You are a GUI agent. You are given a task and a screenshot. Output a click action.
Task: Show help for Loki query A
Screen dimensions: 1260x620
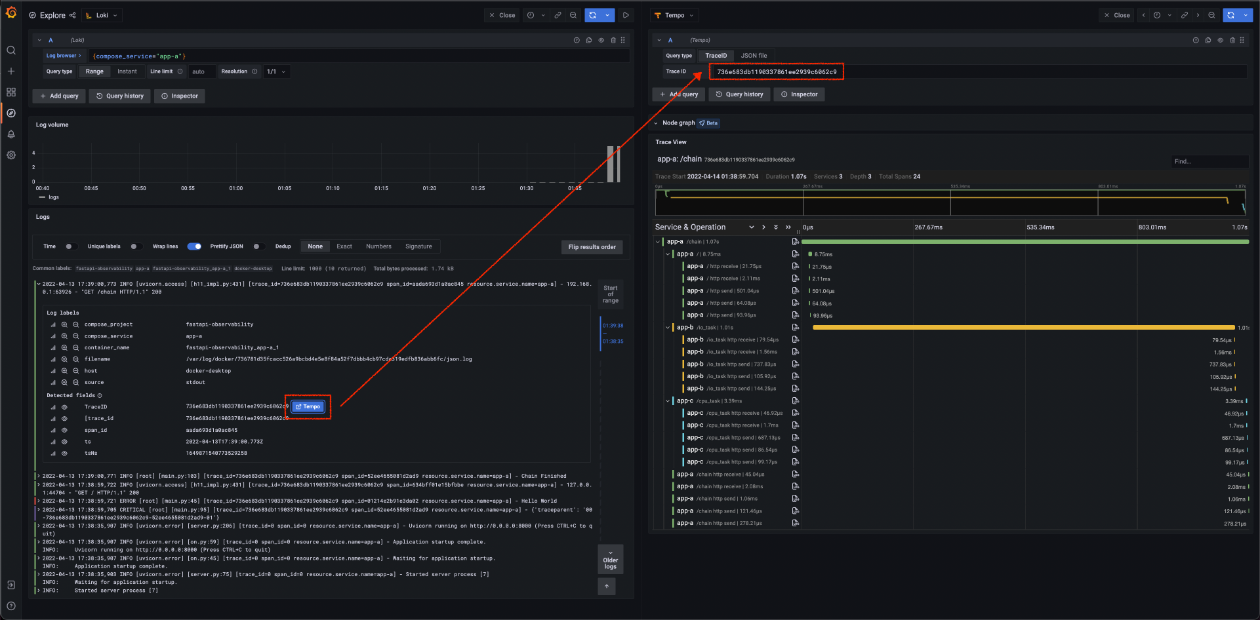(x=577, y=40)
